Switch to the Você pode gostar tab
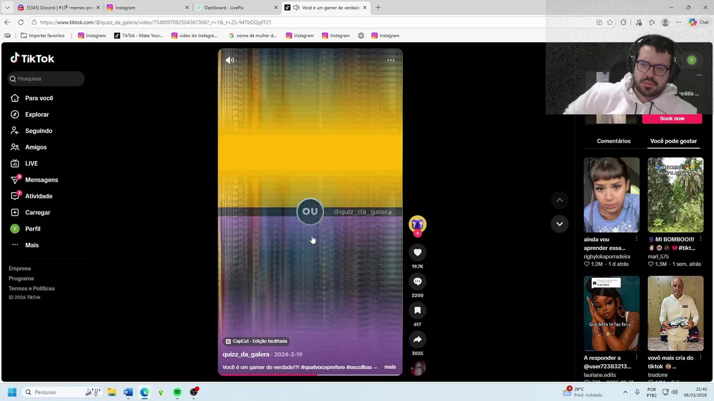This screenshot has height=401, width=714. tap(673, 141)
